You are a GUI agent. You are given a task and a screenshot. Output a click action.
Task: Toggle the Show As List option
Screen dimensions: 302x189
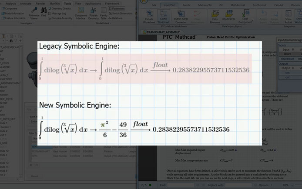288,17
